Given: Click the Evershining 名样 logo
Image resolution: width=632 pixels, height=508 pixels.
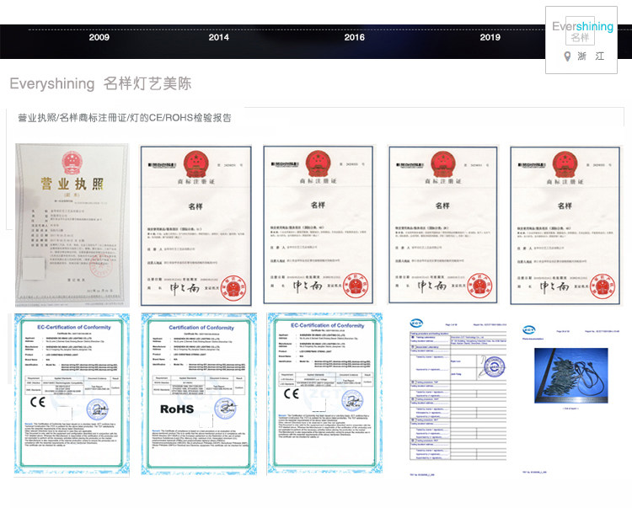Looking at the screenshot, I should coord(582,31).
